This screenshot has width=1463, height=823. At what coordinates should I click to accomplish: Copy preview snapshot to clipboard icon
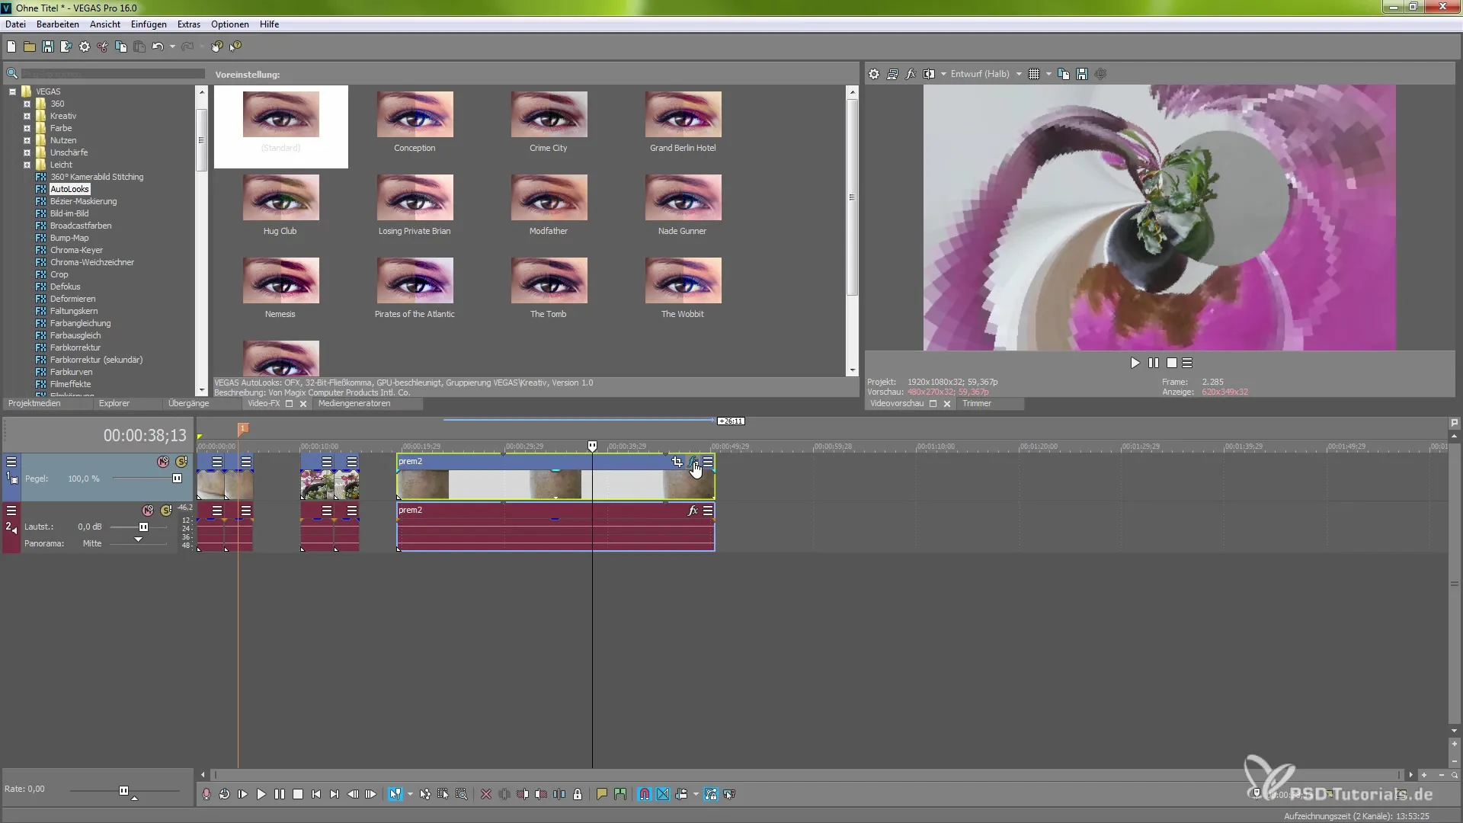click(x=1064, y=74)
